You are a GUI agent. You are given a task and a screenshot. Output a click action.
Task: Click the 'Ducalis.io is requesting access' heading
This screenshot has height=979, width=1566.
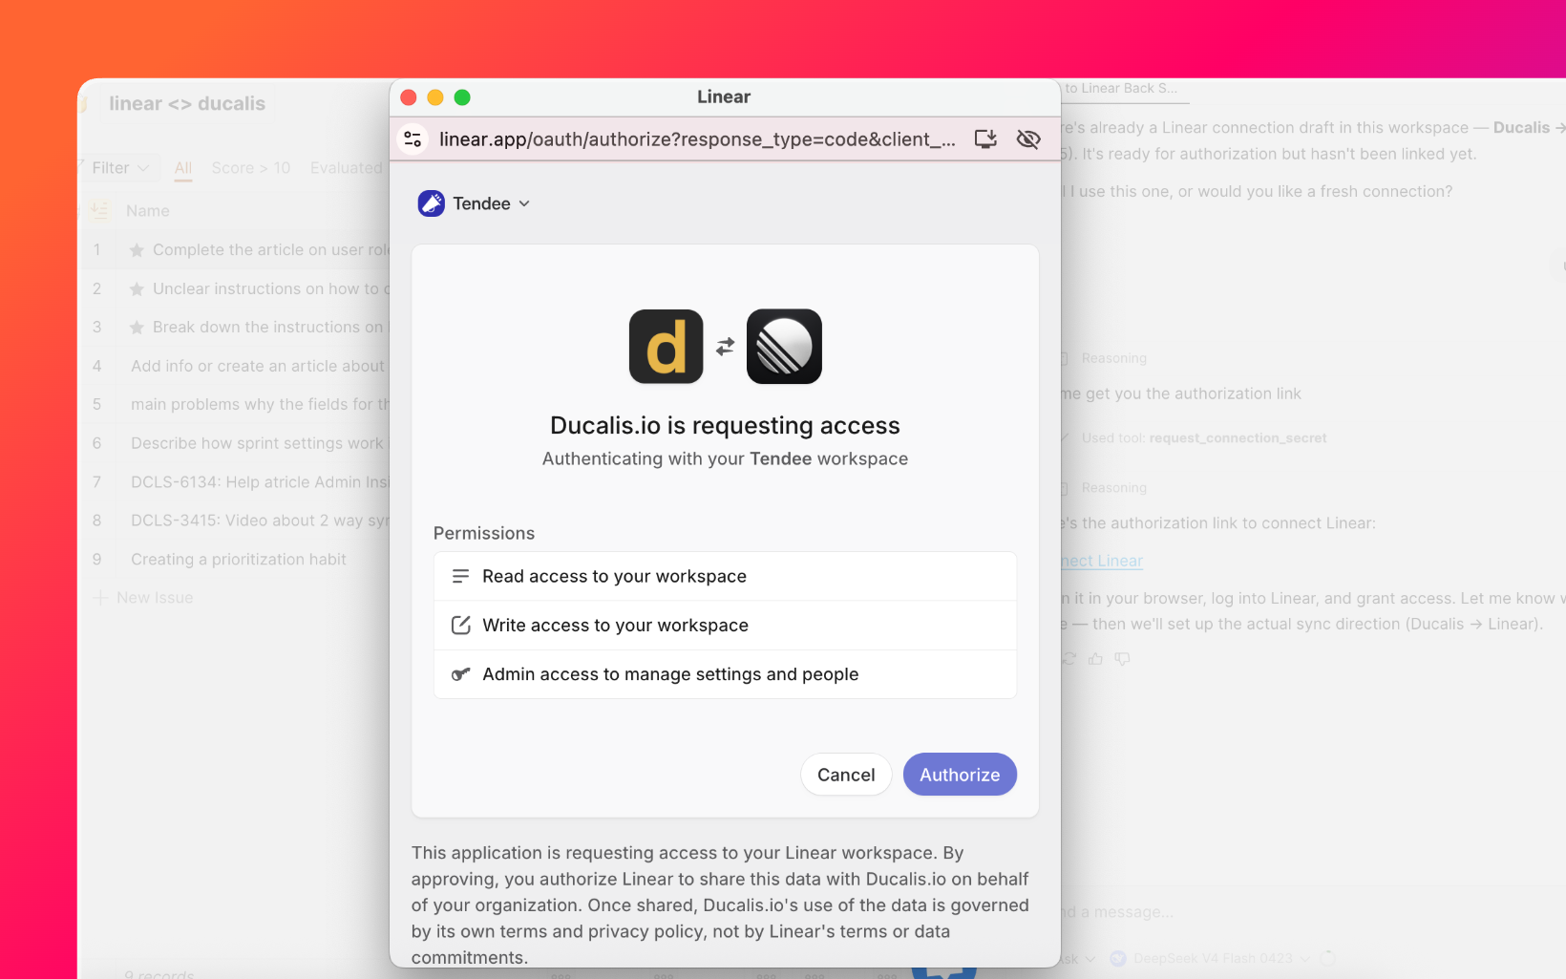[x=725, y=425]
